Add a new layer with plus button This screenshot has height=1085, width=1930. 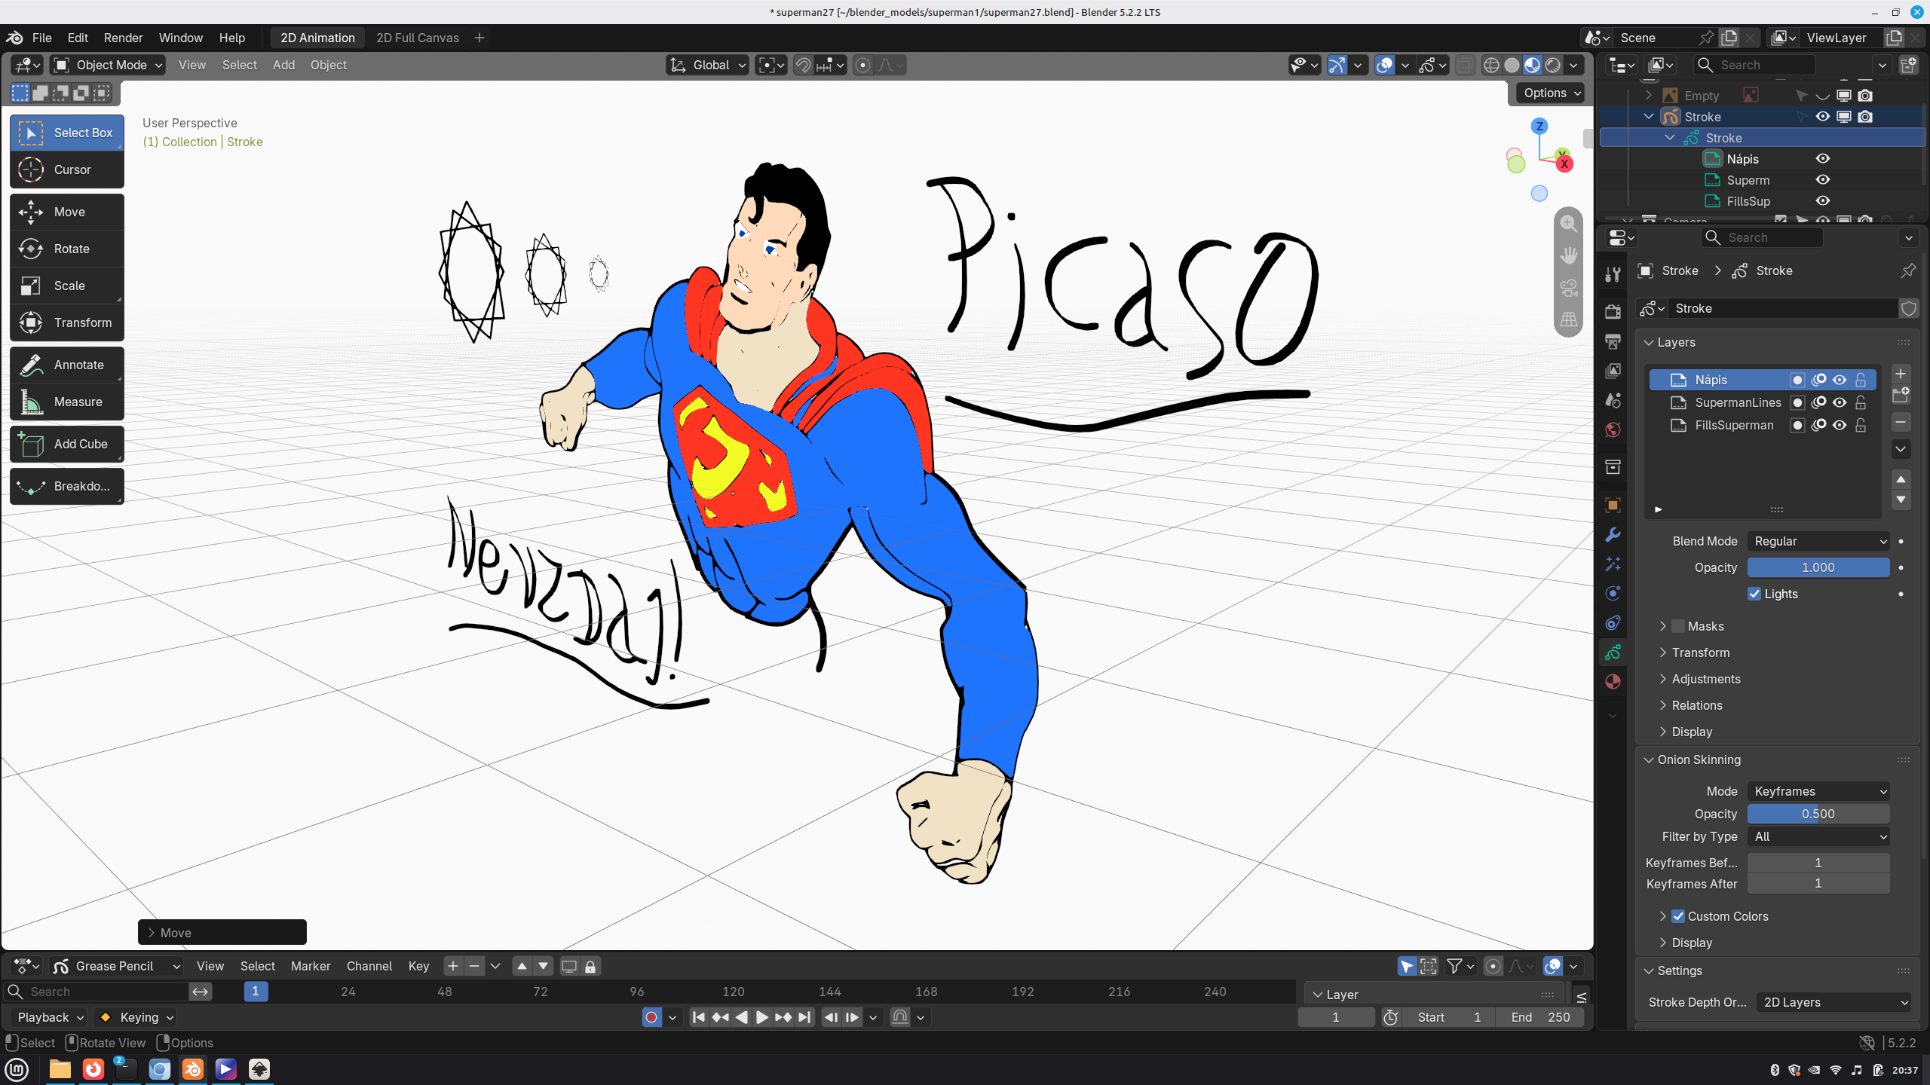coord(1901,374)
